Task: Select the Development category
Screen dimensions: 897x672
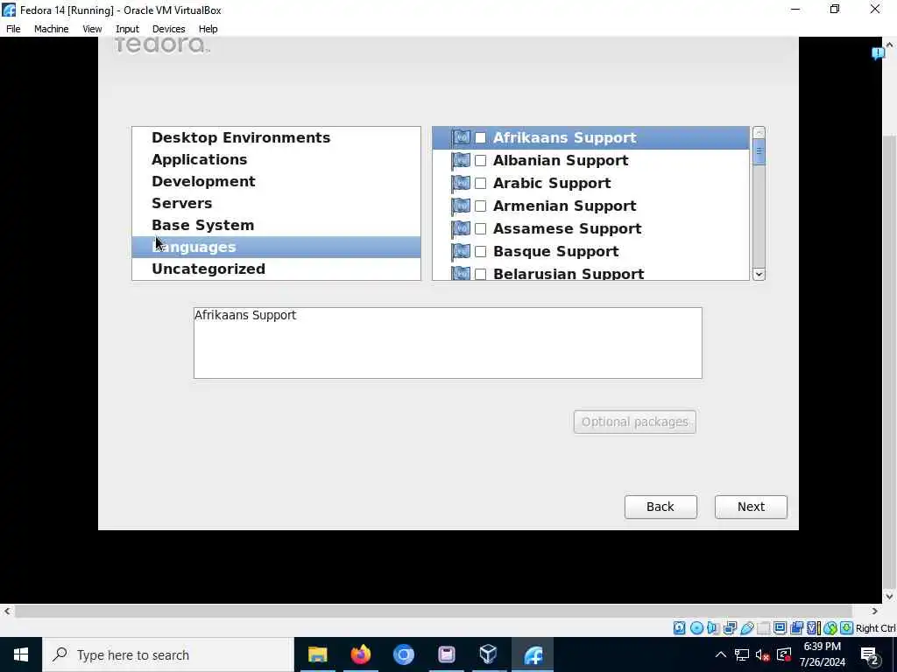Action: tap(276, 181)
